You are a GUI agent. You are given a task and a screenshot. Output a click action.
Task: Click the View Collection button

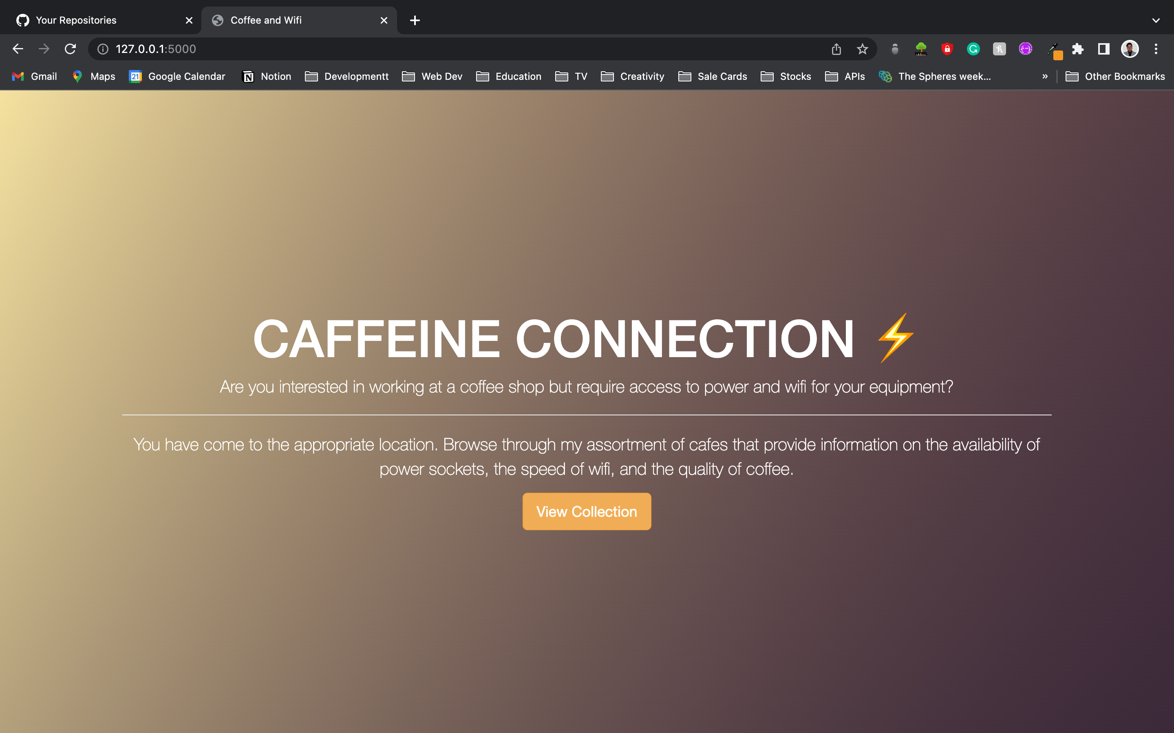click(587, 511)
